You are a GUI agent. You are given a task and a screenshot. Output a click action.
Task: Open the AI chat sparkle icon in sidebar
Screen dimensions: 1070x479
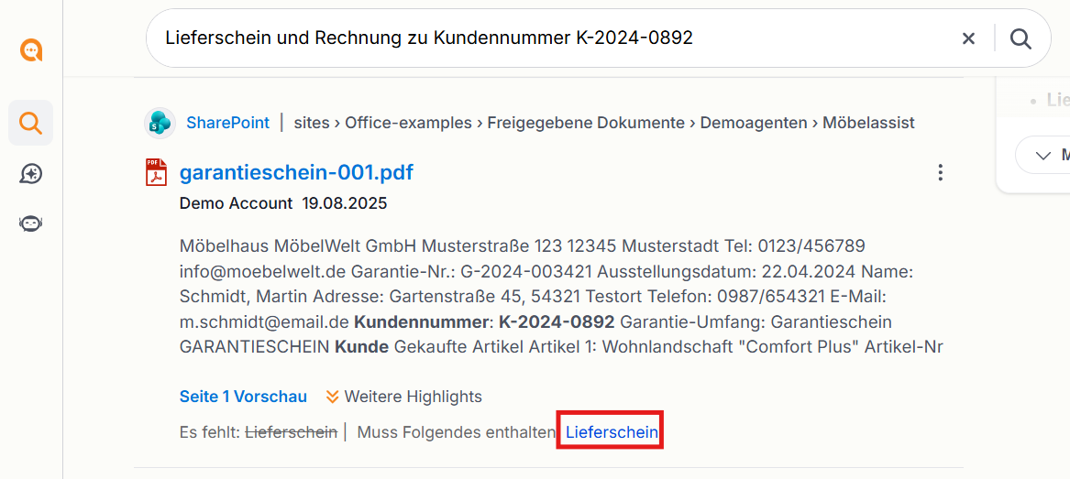click(x=30, y=174)
